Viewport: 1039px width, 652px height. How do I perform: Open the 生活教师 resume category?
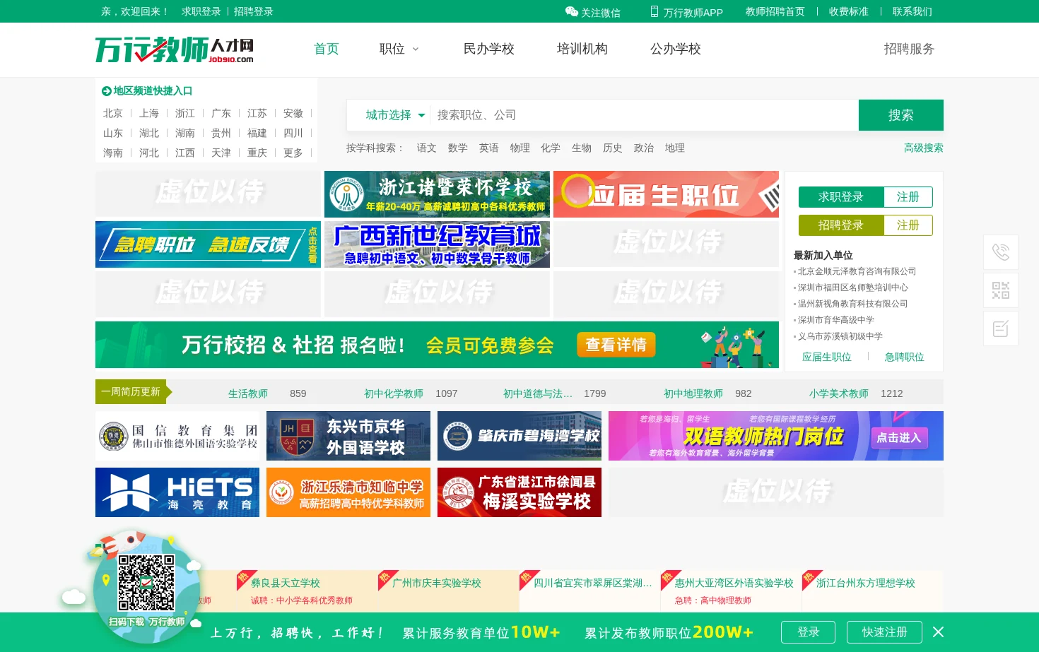248,393
